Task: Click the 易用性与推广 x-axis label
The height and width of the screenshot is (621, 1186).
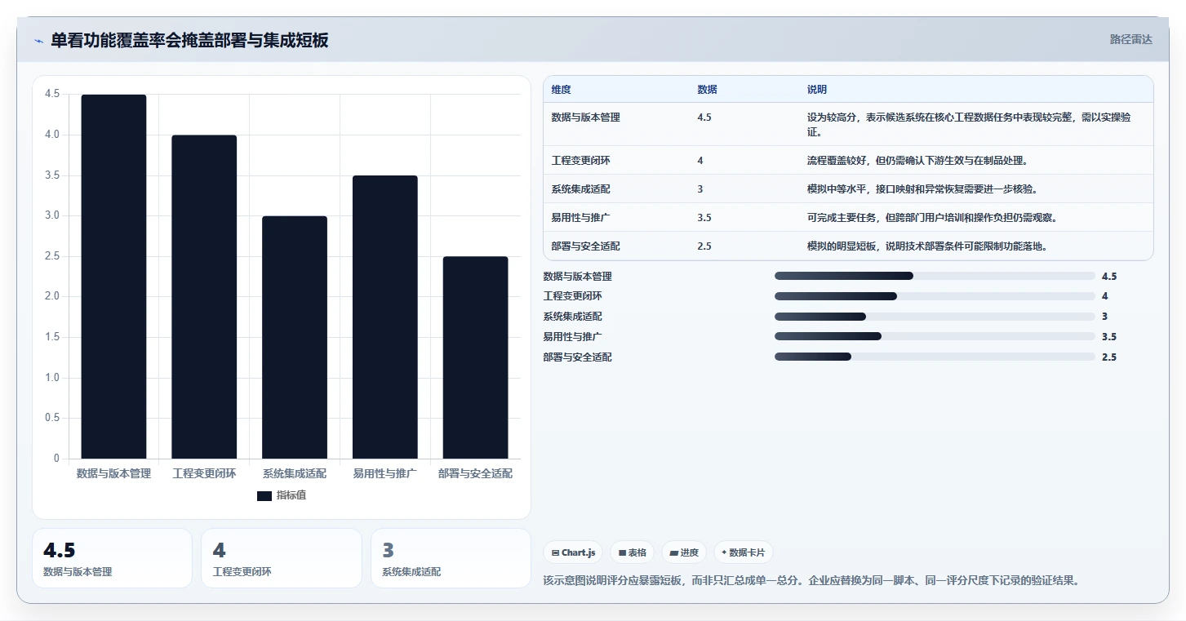Action: click(385, 473)
